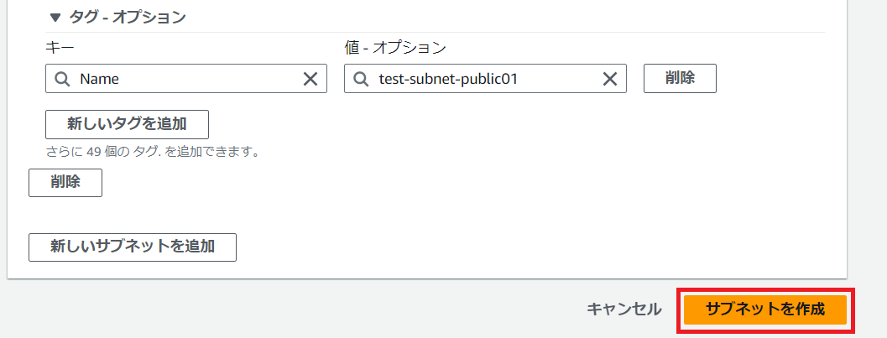Click the search icon in 値 field
This screenshot has width=887, height=338.
click(x=361, y=79)
